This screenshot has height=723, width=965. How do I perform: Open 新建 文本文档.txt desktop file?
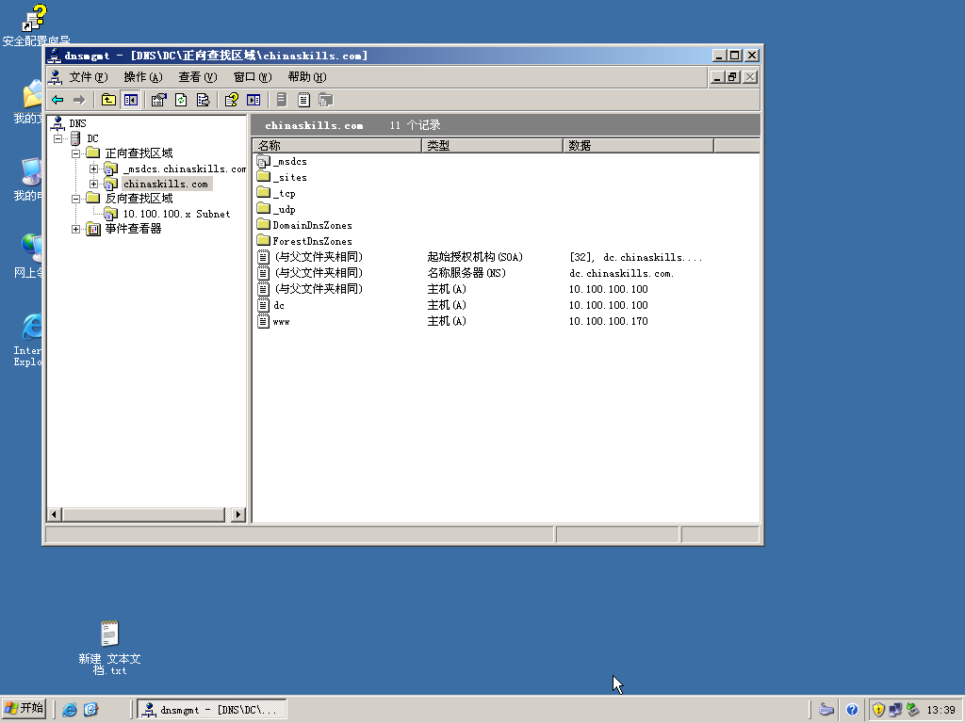click(x=109, y=648)
